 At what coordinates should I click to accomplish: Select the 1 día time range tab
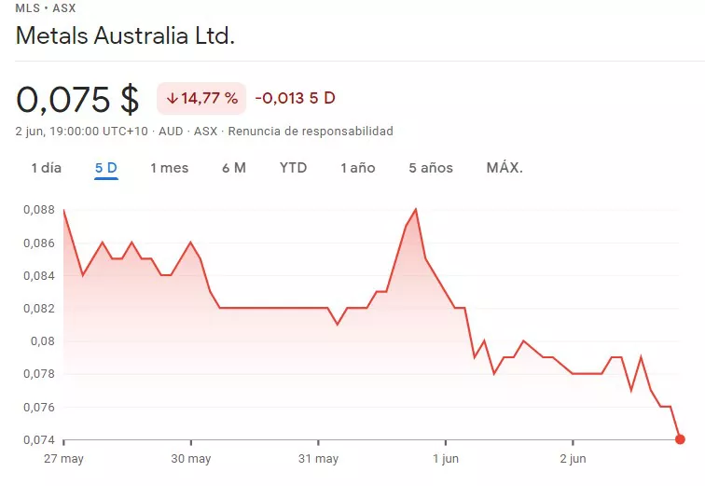click(x=46, y=168)
